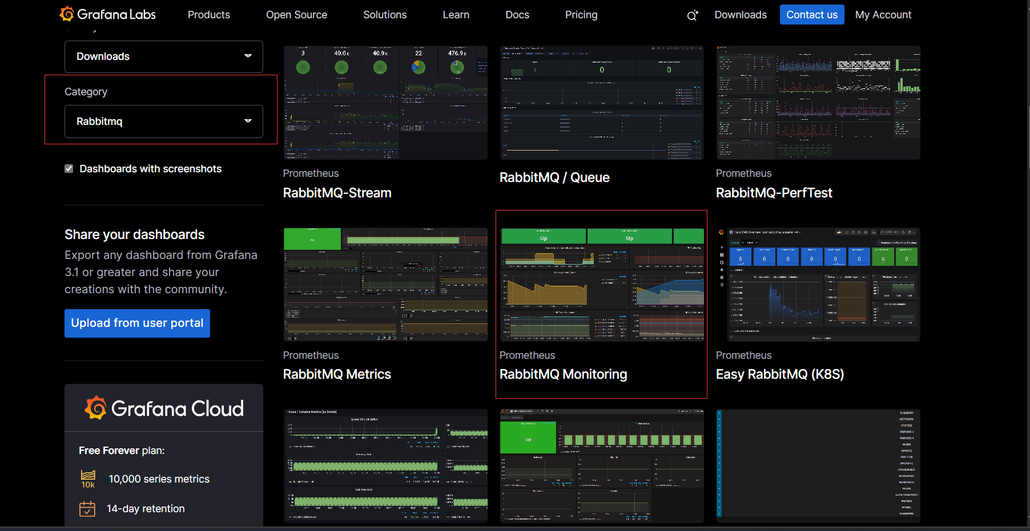Click the Free Forever plan text
The width and height of the screenshot is (1030, 531).
(x=122, y=451)
